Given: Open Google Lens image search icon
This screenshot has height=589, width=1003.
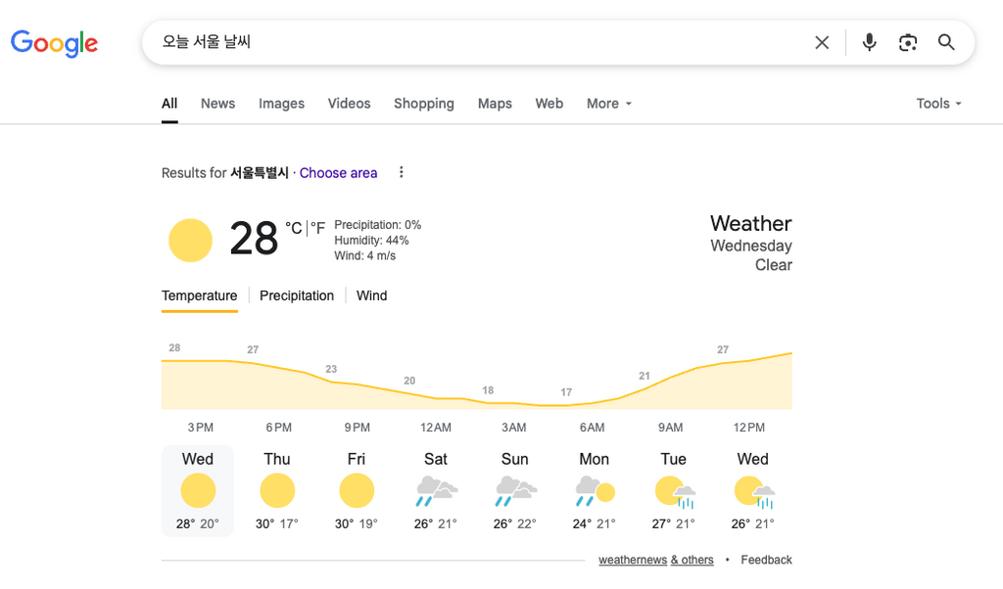Looking at the screenshot, I should (908, 43).
